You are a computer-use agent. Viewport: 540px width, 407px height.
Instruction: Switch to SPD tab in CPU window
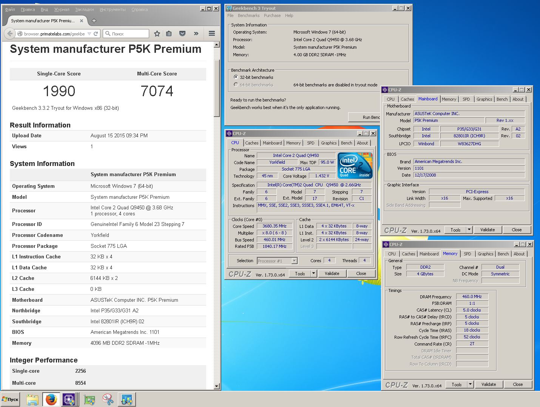pyautogui.click(x=310, y=143)
